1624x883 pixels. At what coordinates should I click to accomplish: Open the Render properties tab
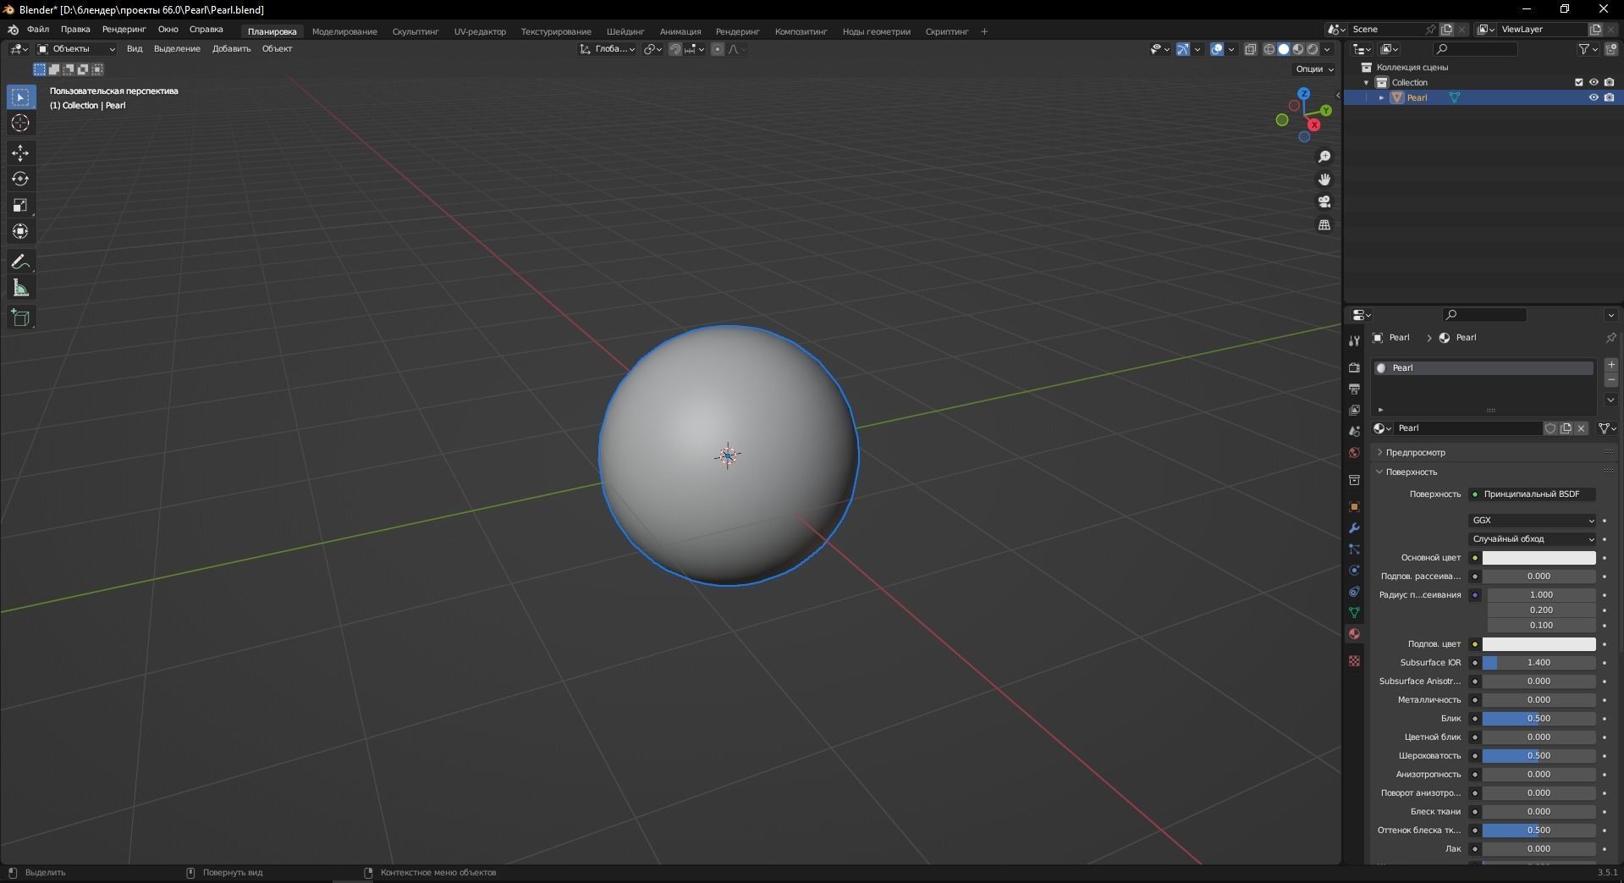1354,367
